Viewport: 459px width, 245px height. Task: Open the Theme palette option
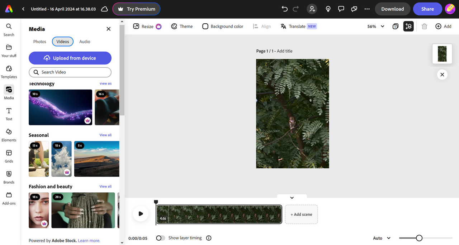click(182, 27)
